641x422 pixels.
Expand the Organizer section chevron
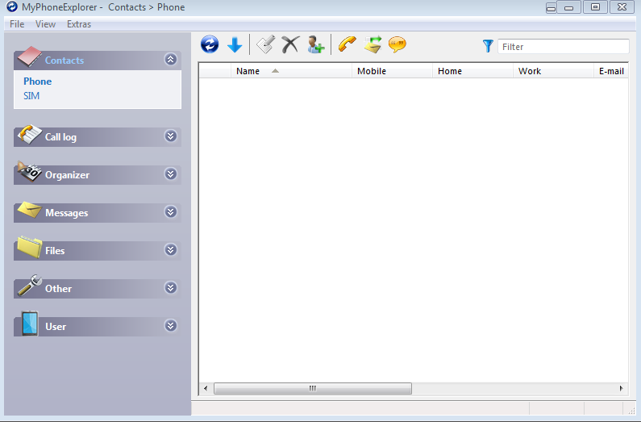point(170,174)
